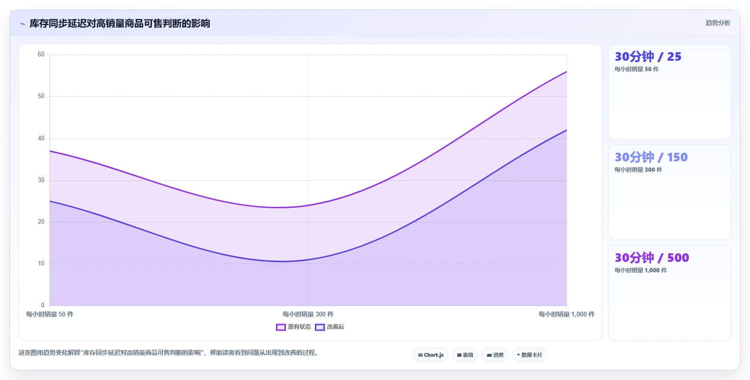Click the 每小时销量 1,000 件 card subtitle

[641, 270]
